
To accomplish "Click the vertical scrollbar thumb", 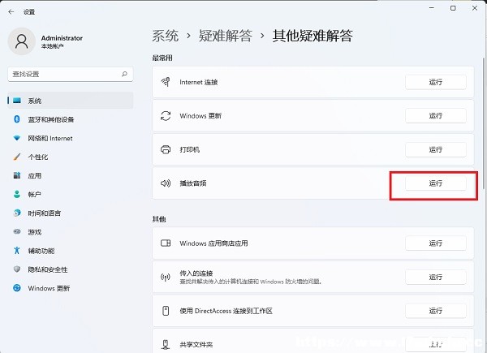I will click(x=485, y=123).
